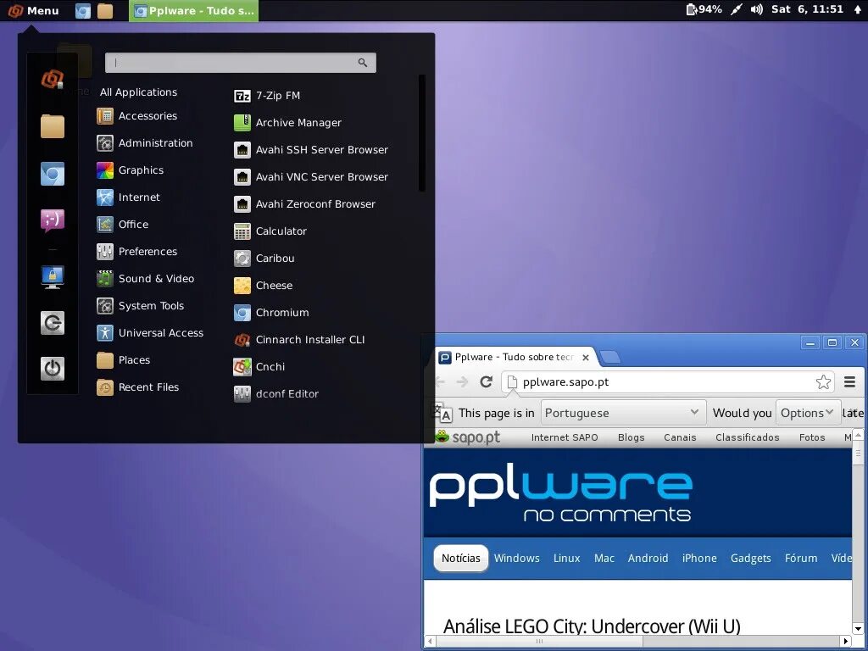Select the Accessories category
Image resolution: width=868 pixels, height=651 pixels.
137,115
